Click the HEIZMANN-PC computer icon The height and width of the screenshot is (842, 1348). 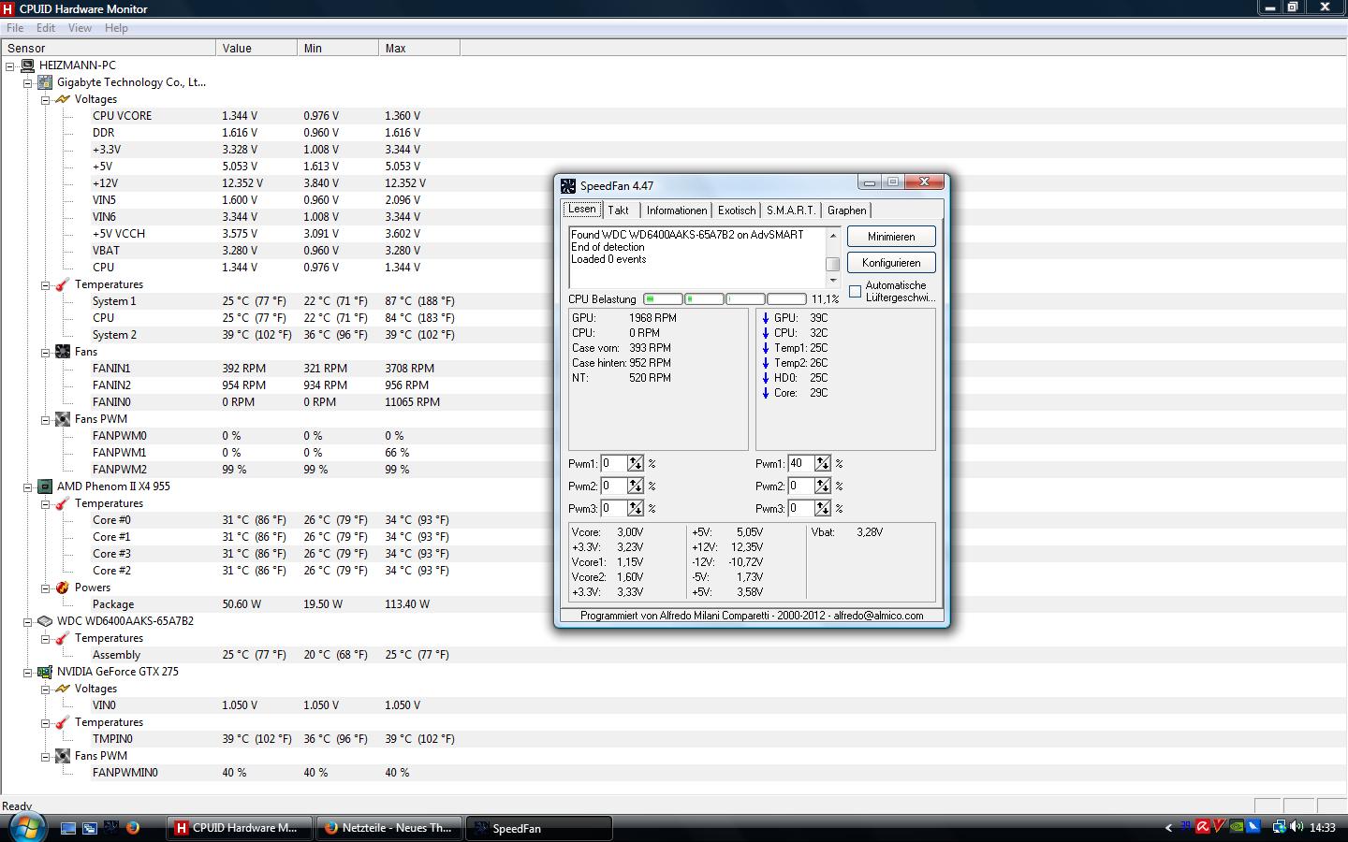pos(28,65)
